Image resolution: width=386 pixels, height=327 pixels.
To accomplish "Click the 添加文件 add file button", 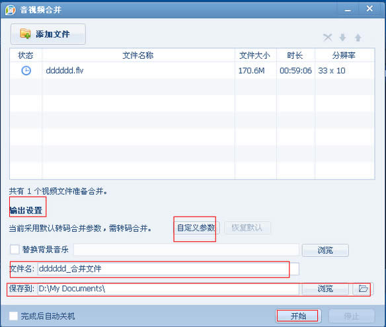I will 48,34.
